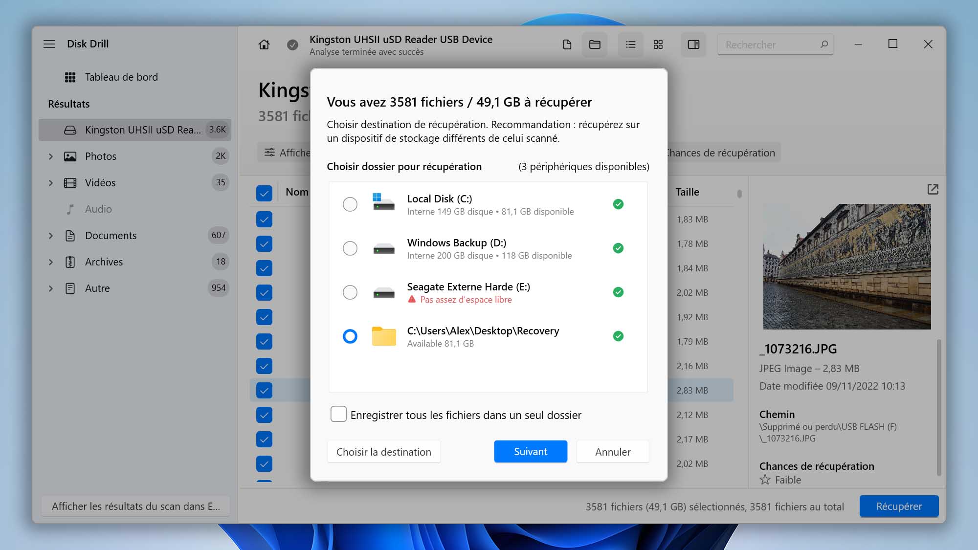The height and width of the screenshot is (550, 978).
Task: Sort by the Taille column header
Action: [x=688, y=192]
